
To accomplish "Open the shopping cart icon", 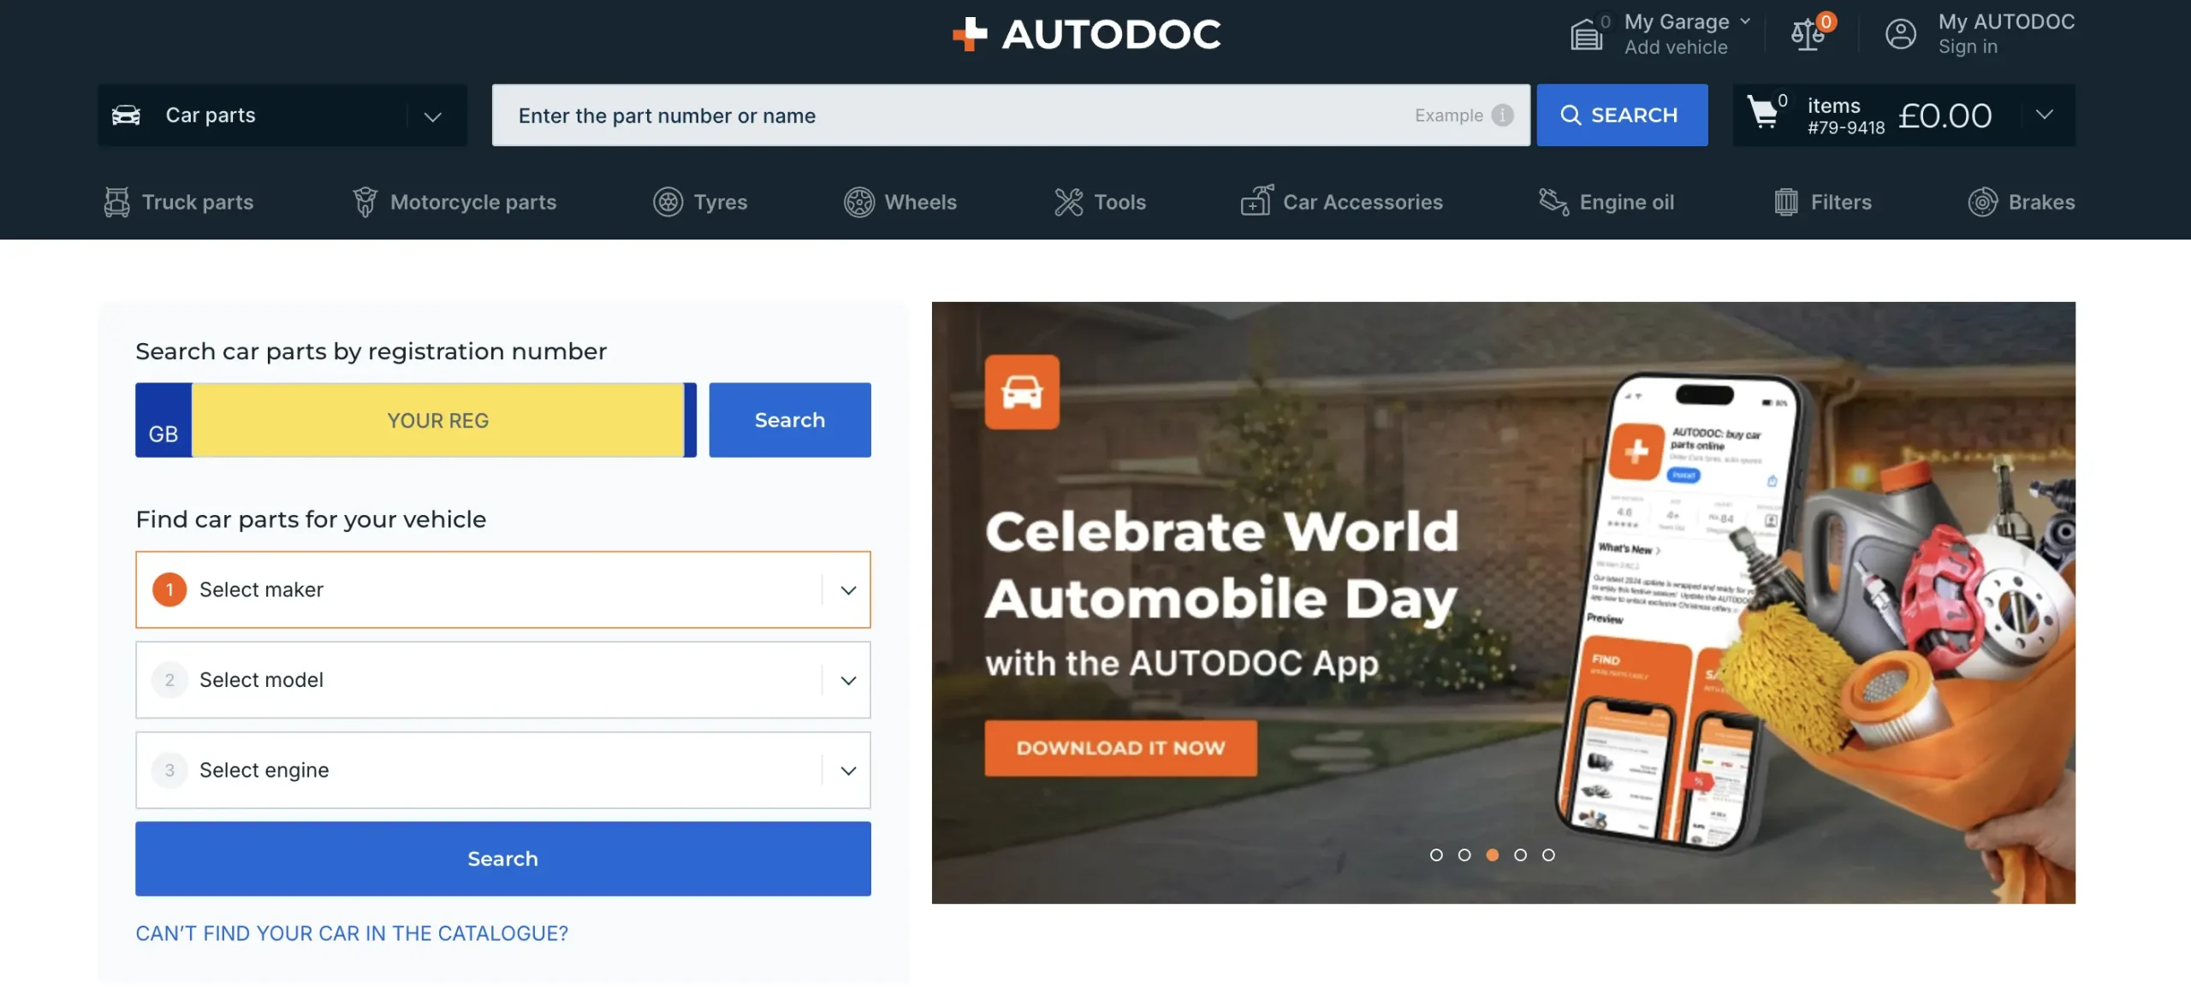I will click(x=1762, y=114).
